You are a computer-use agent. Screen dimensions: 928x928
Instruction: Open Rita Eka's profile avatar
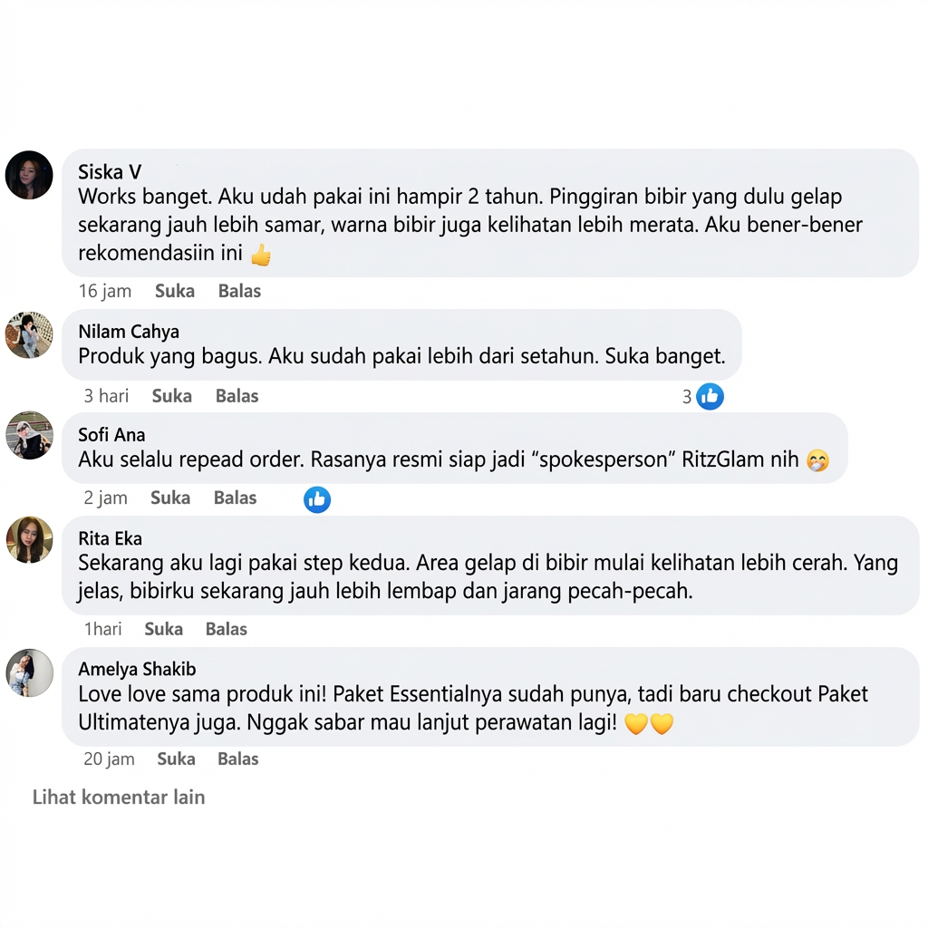(x=29, y=539)
